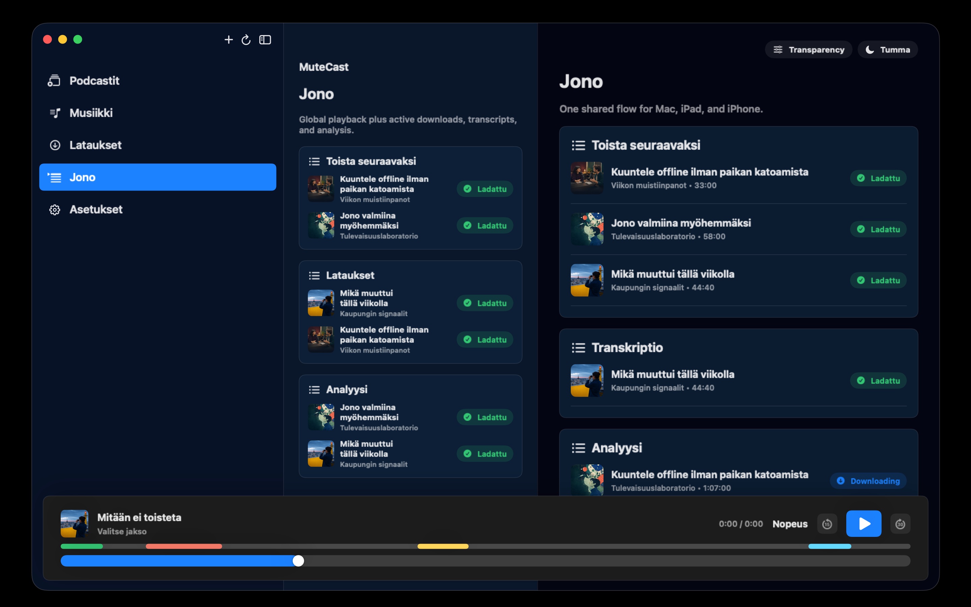Open Asetukset in the sidebar
This screenshot has width=971, height=607.
point(158,209)
